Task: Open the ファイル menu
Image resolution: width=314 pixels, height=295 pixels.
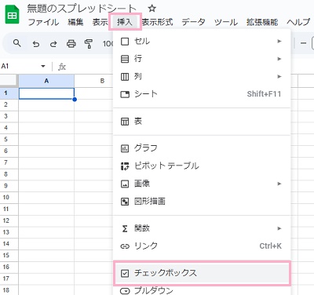Action: tap(43, 22)
